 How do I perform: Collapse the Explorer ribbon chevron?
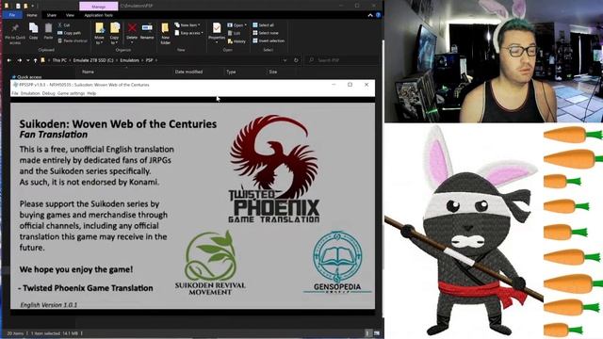pyautogui.click(x=370, y=15)
